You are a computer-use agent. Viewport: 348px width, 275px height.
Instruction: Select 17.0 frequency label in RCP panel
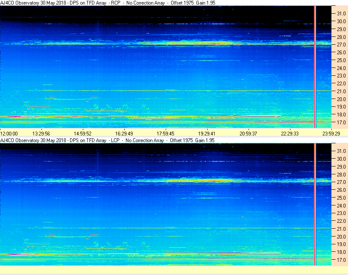pos(341,122)
